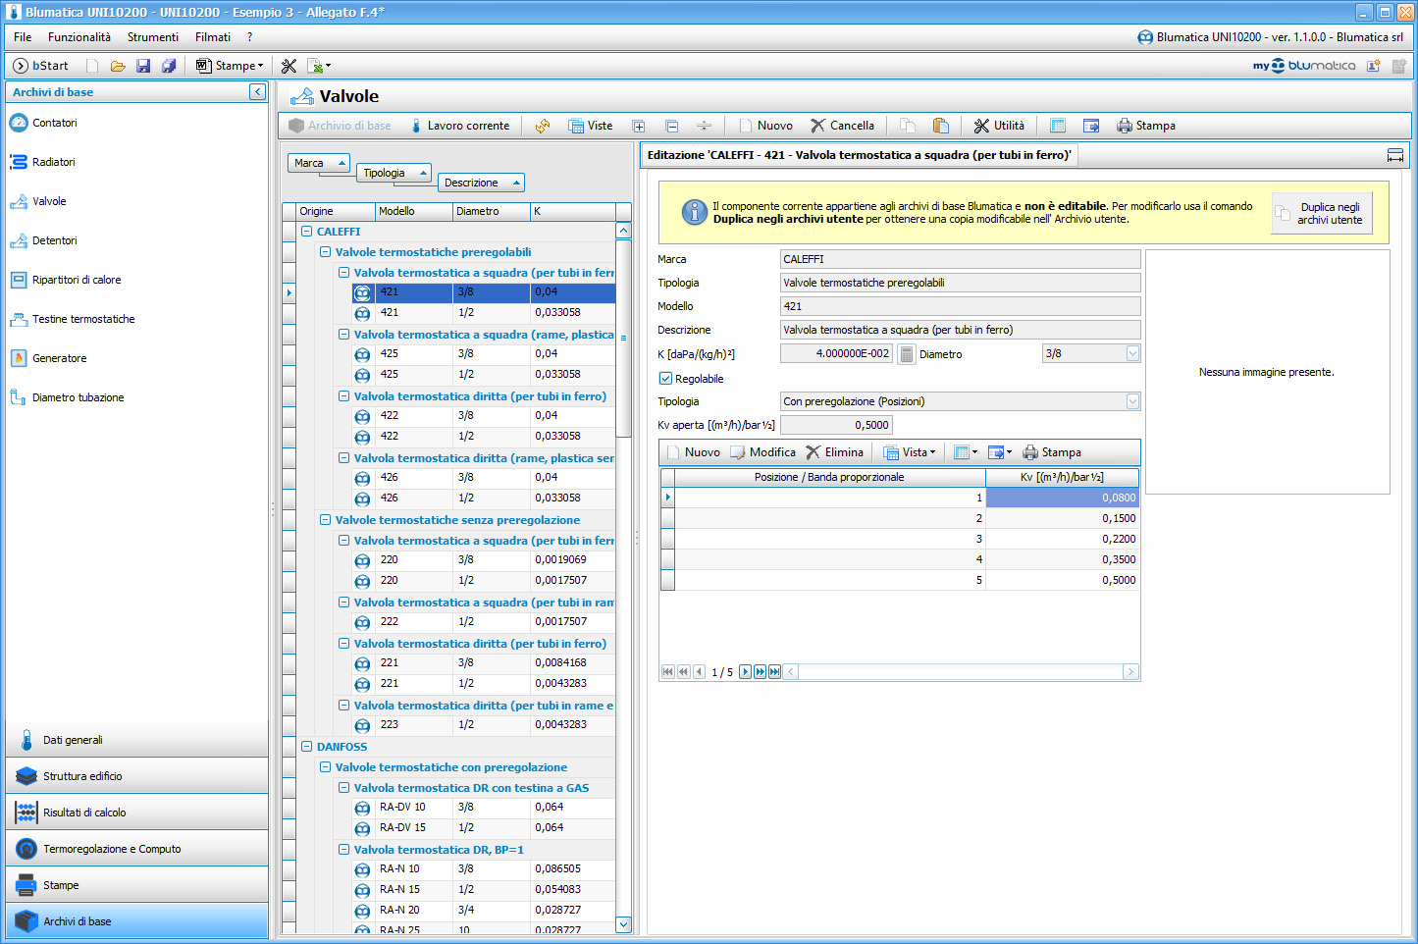Open the Funzionalità menu
This screenshot has width=1418, height=944.
pyautogui.click(x=79, y=37)
